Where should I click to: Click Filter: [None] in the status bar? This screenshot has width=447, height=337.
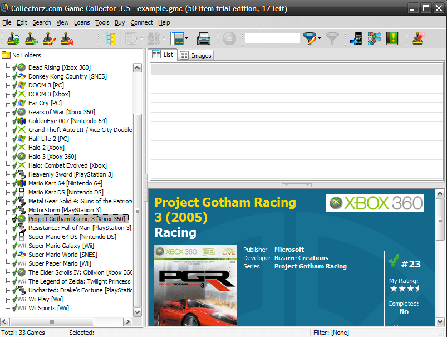[x=331, y=332]
